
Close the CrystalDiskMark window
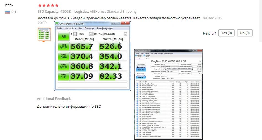coord(125,23)
